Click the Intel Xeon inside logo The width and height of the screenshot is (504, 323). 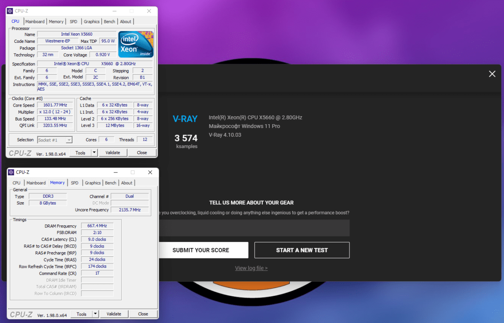pos(136,44)
